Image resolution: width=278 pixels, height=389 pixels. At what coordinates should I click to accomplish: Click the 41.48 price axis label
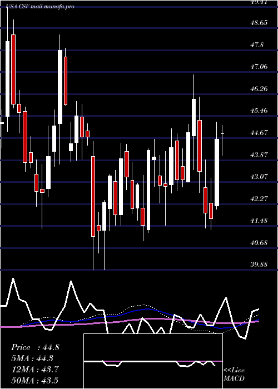pyautogui.click(x=259, y=220)
